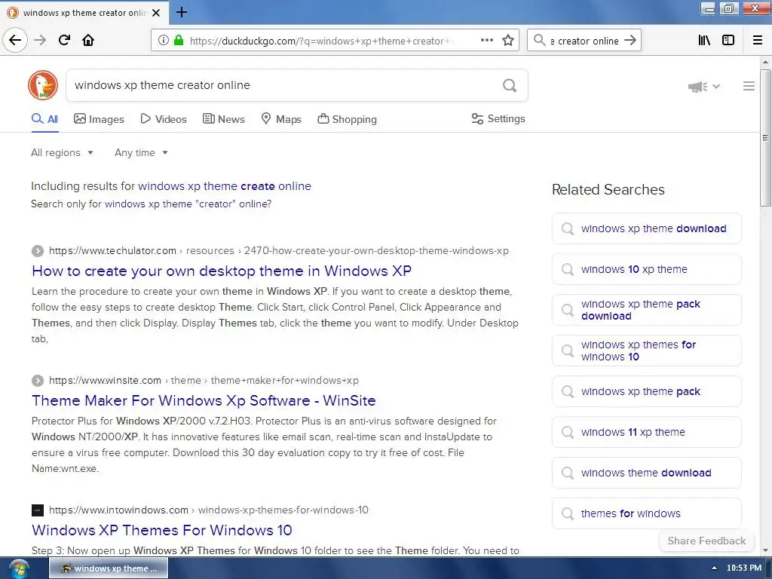Open page actions three-dot menu
Screen dimensions: 772x579
(487, 41)
